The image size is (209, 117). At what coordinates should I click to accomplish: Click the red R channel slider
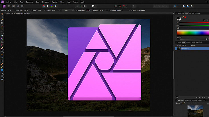click(194, 23)
